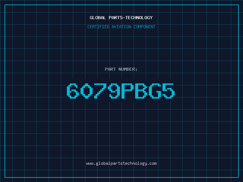Click the CERTIFIED AVIATION COMPONENT subtitle
The width and height of the screenshot is (243, 182).
tap(121, 27)
